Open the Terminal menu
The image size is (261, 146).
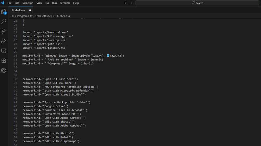(65, 3)
